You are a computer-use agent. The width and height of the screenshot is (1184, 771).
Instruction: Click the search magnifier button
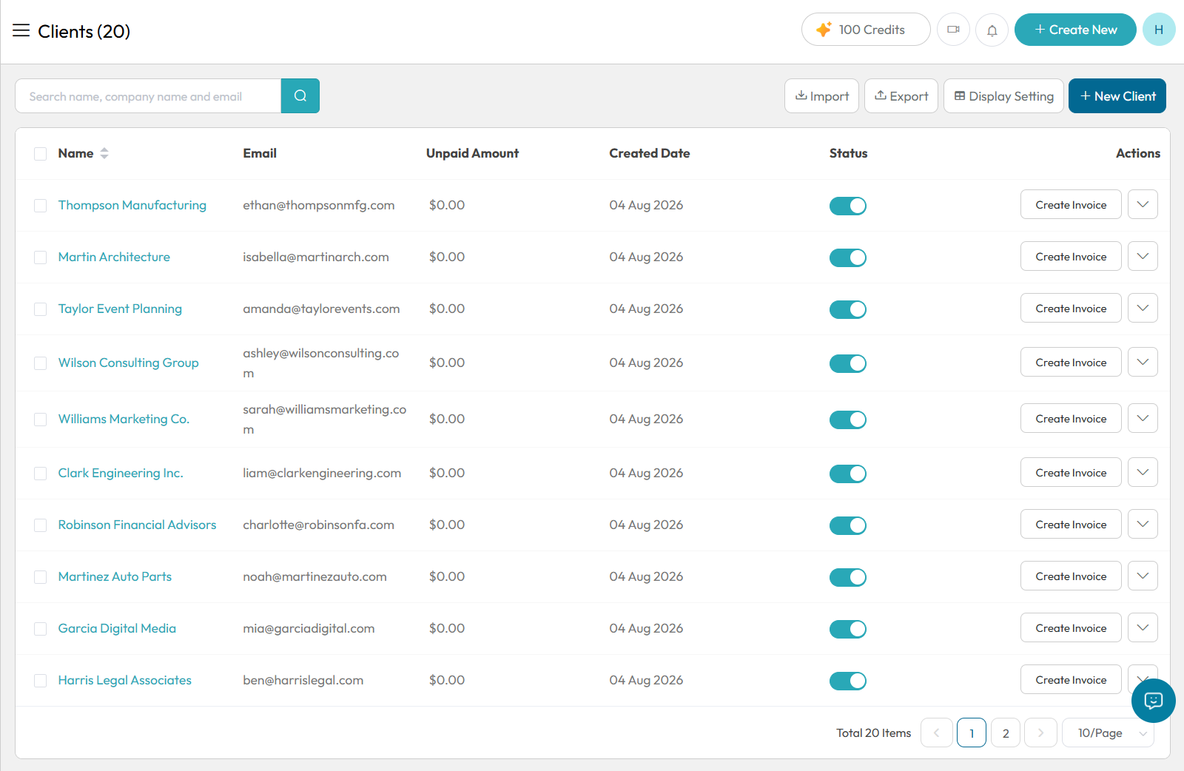(300, 95)
